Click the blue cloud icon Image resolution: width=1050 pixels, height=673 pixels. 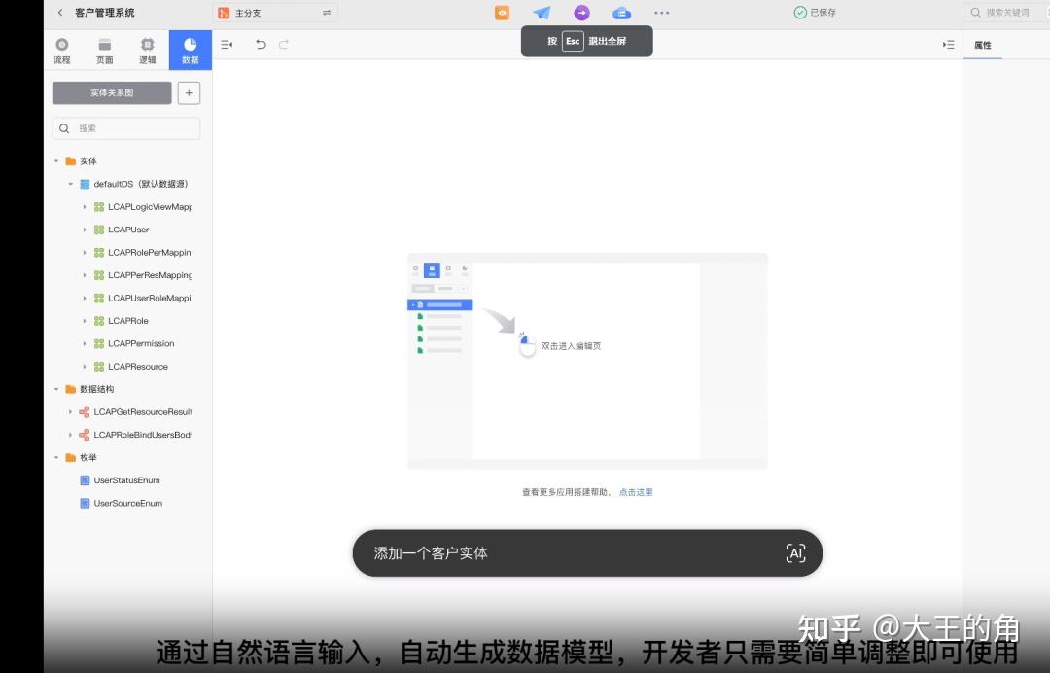point(621,13)
